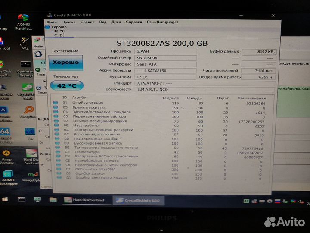Click the 42 °C temperature button
This screenshot has height=233, width=310.
[x=67, y=85]
